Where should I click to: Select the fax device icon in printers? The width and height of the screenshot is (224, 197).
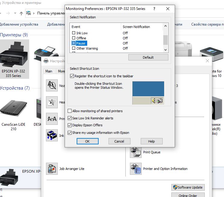[x=46, y=54]
